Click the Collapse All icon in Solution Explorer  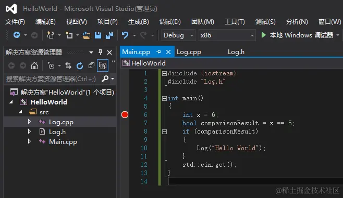pyautogui.click(x=91, y=65)
